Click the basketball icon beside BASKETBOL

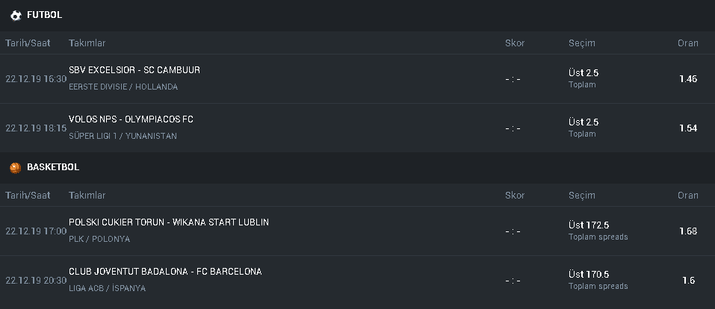(16, 168)
